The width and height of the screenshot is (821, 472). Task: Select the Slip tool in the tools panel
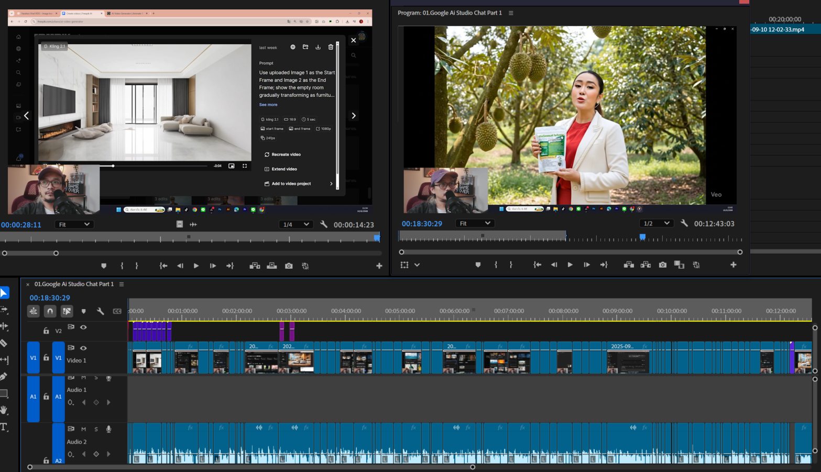coord(4,360)
